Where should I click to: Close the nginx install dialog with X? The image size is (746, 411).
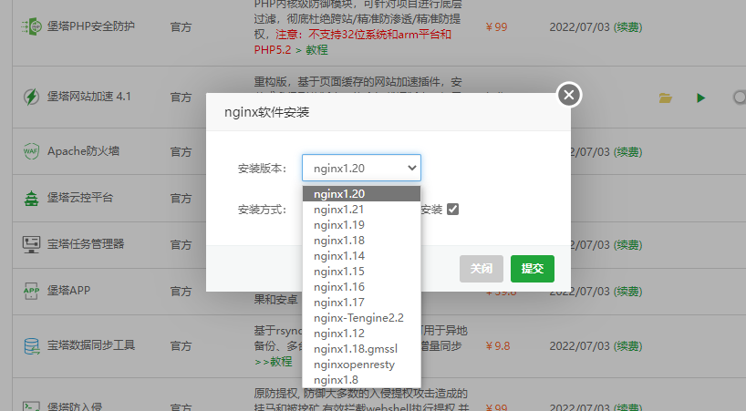click(x=569, y=95)
